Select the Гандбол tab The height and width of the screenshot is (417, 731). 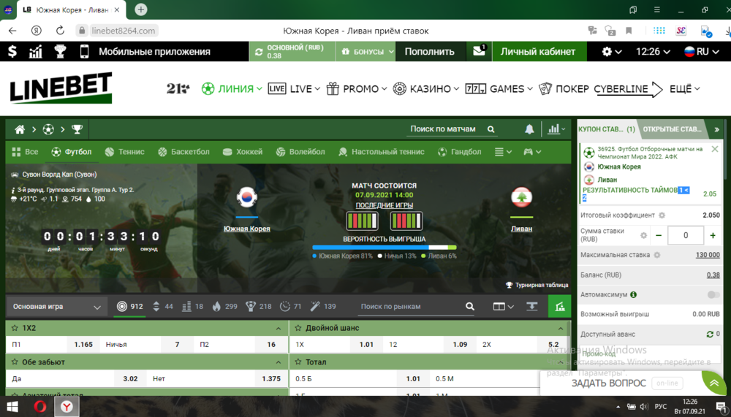(460, 152)
